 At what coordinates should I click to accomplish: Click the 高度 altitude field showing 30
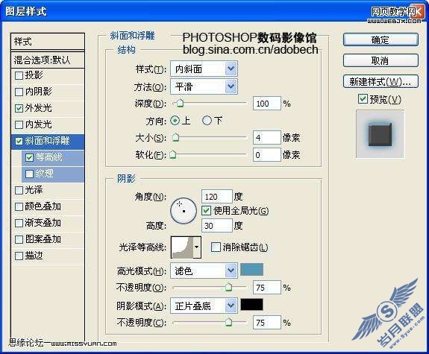(x=217, y=226)
